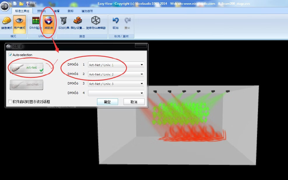
Task: Open the 简单物体编辑器 wireframe cube editor
Action: [x=96, y=23]
